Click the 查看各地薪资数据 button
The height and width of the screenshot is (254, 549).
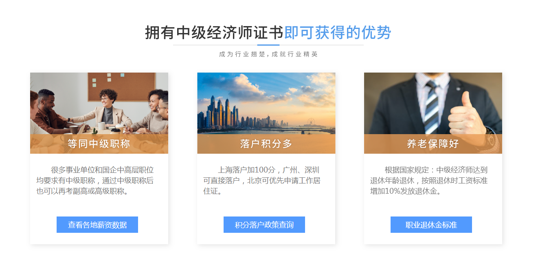pos(97,225)
